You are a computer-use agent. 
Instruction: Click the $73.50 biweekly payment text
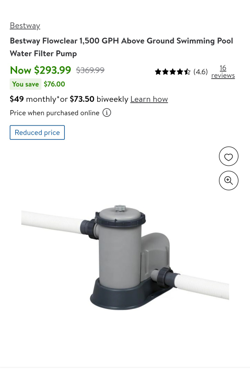[99, 99]
